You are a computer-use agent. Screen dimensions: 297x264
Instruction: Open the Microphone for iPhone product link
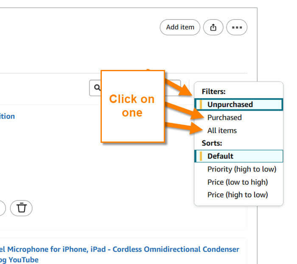click(x=120, y=249)
